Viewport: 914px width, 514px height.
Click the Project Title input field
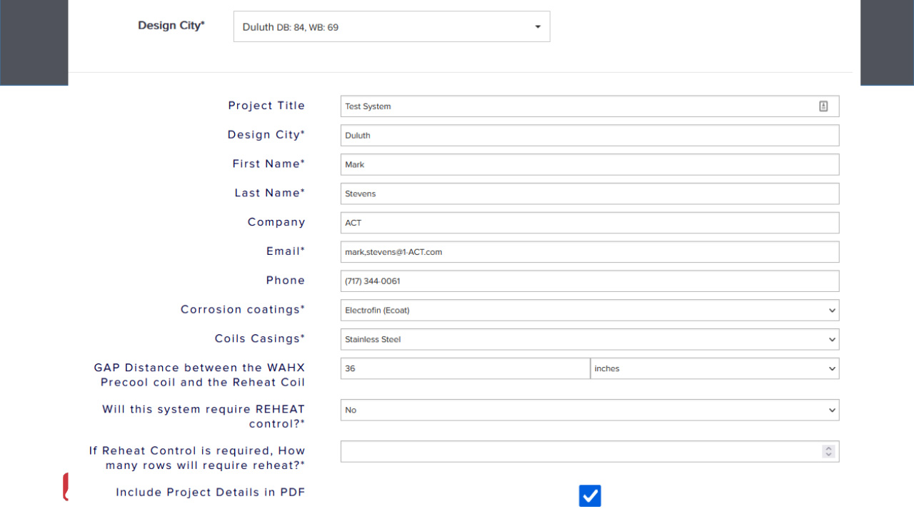coord(590,106)
